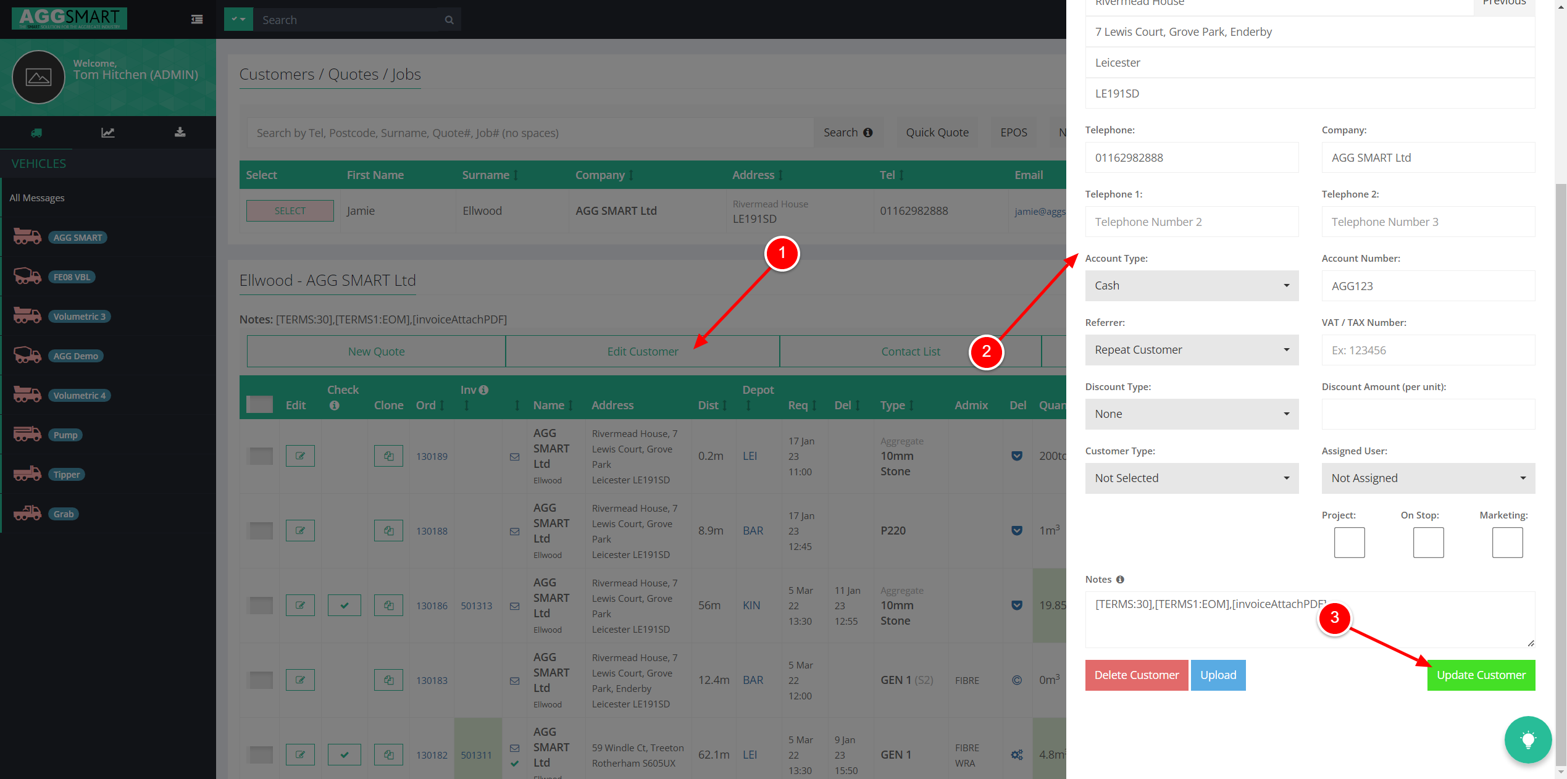Click clone icon for order 130188
Image resolution: width=1567 pixels, height=779 pixels.
tap(388, 530)
